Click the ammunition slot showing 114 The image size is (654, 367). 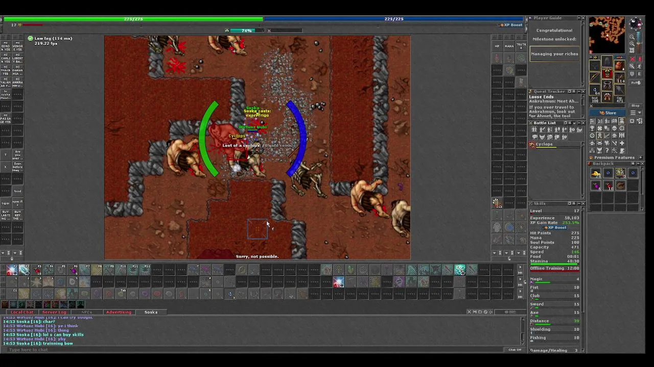619,77
